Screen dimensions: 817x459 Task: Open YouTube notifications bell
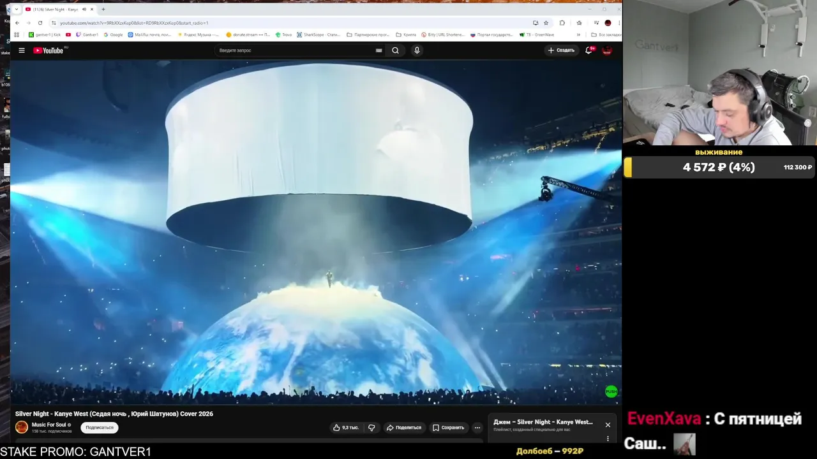(589, 50)
